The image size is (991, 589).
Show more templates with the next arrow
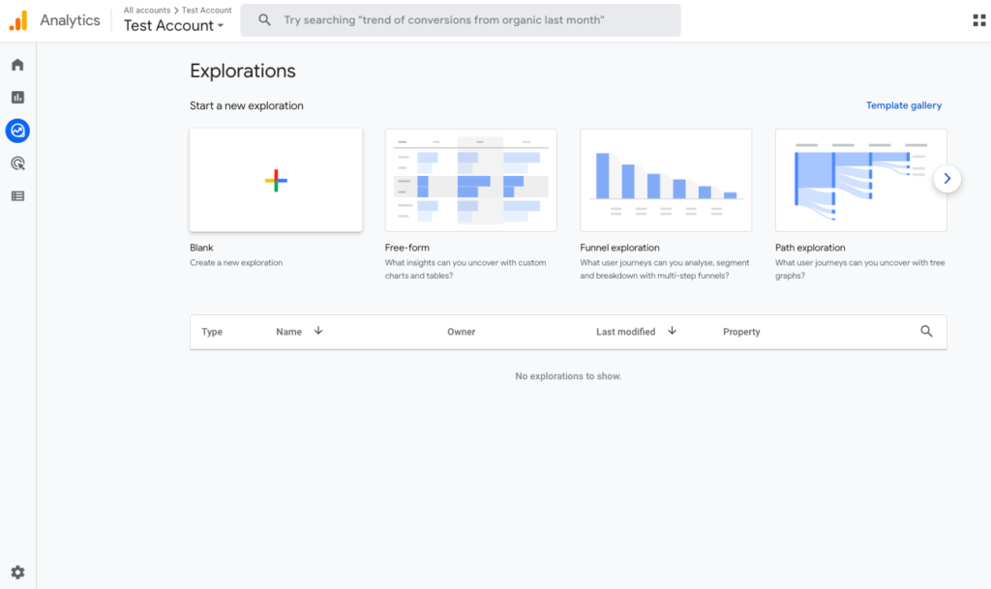pos(946,179)
